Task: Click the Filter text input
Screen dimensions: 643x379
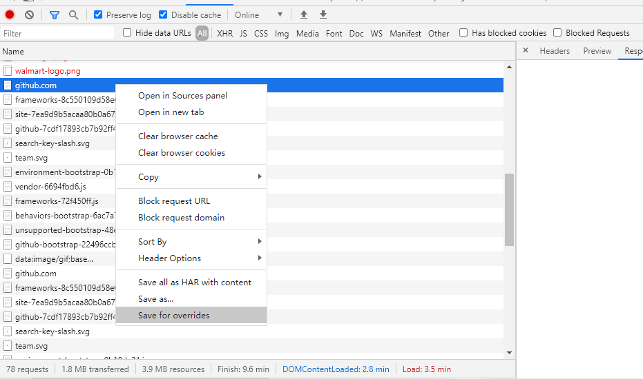Action: [x=57, y=33]
